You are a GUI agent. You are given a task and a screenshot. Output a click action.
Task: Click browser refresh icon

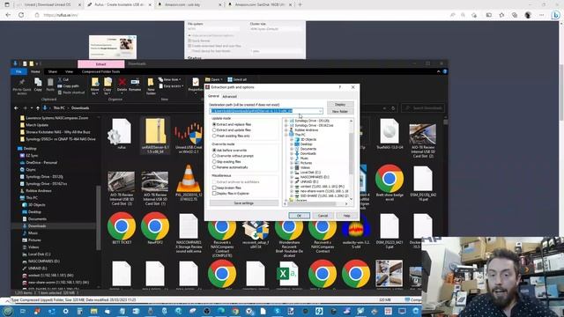[21, 15]
